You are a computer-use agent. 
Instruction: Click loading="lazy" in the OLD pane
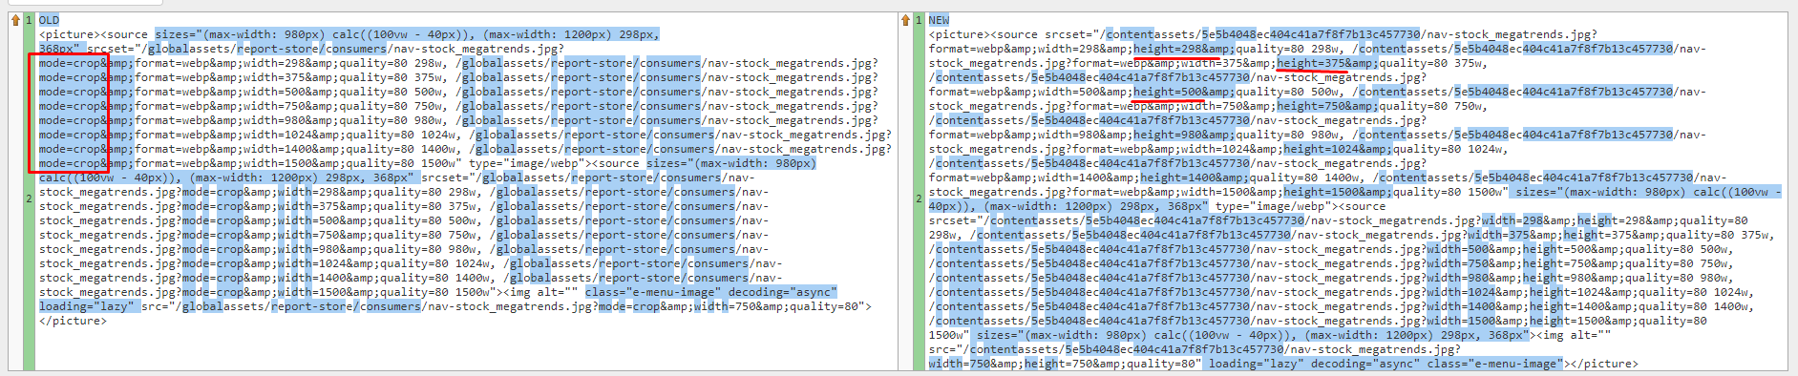click(x=87, y=306)
